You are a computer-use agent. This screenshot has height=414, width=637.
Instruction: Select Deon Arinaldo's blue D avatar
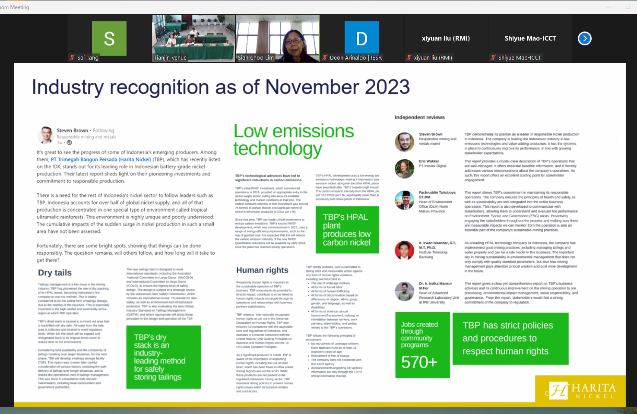tap(361, 38)
